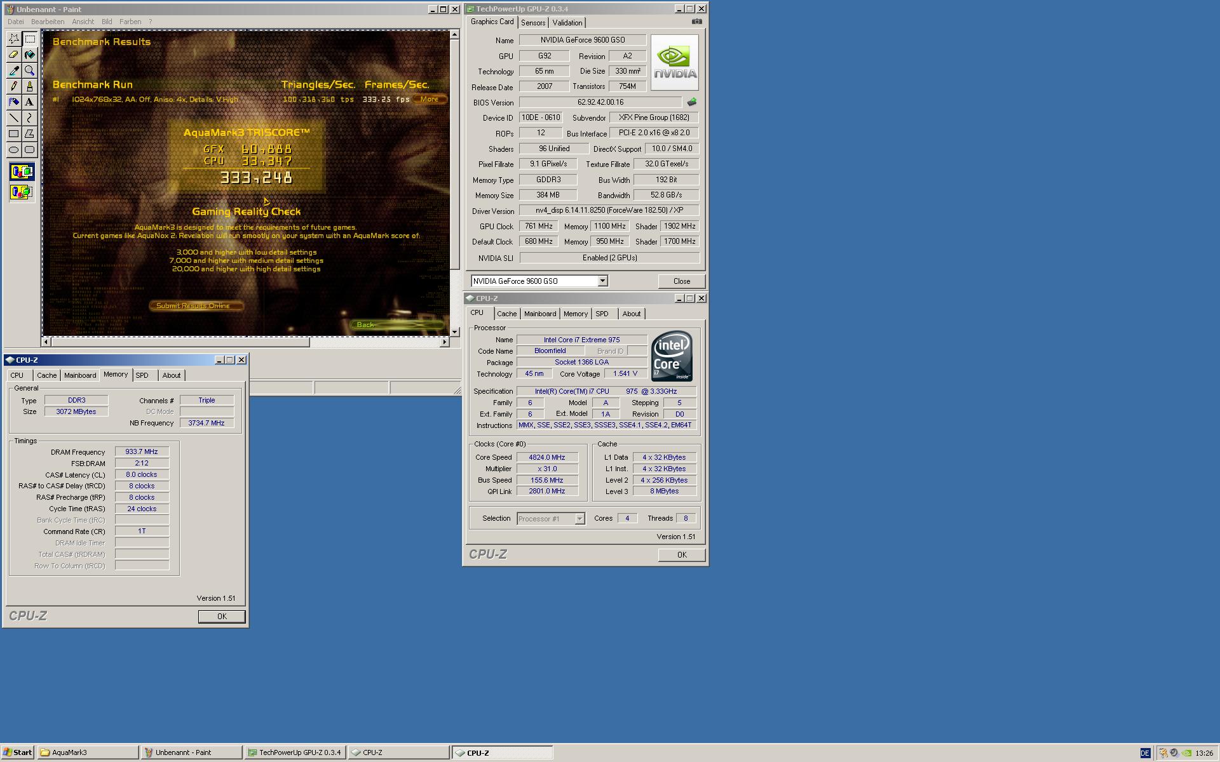Switch to TechPowerUp GPU-Z in taskbar
1220x762 pixels.
pyautogui.click(x=295, y=752)
